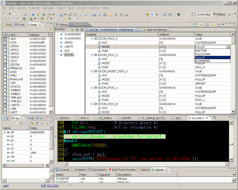Click the Variables view horizontal scrollbar thumb

coord(25,165)
